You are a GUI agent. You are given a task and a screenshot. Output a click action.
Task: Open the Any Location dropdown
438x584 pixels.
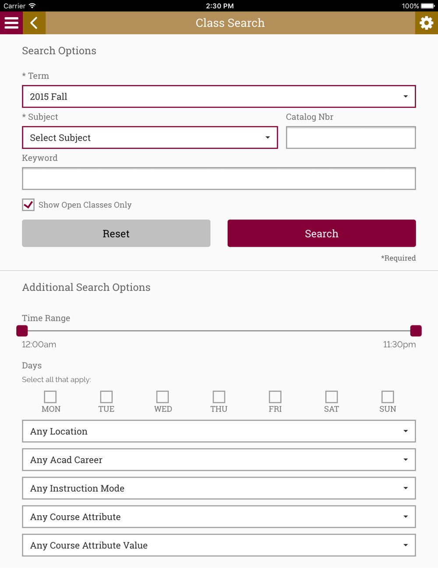(219, 431)
